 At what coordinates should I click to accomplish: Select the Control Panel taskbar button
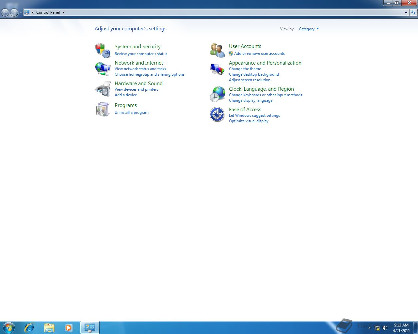[90, 327]
